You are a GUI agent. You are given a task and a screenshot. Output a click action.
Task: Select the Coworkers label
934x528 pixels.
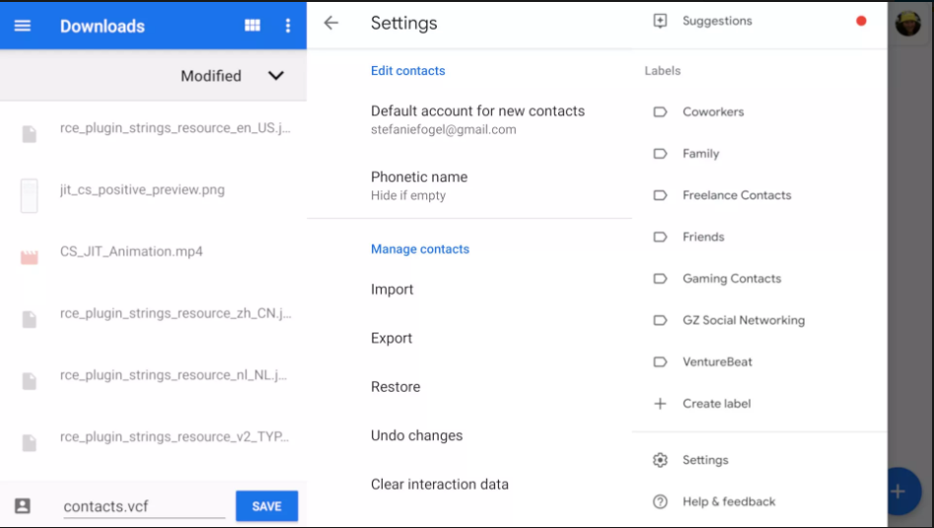point(713,113)
